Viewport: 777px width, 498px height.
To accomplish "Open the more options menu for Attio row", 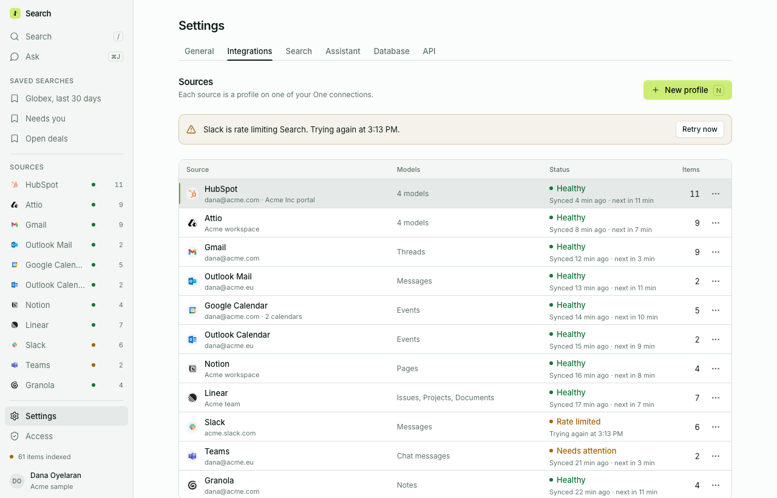I will (716, 223).
